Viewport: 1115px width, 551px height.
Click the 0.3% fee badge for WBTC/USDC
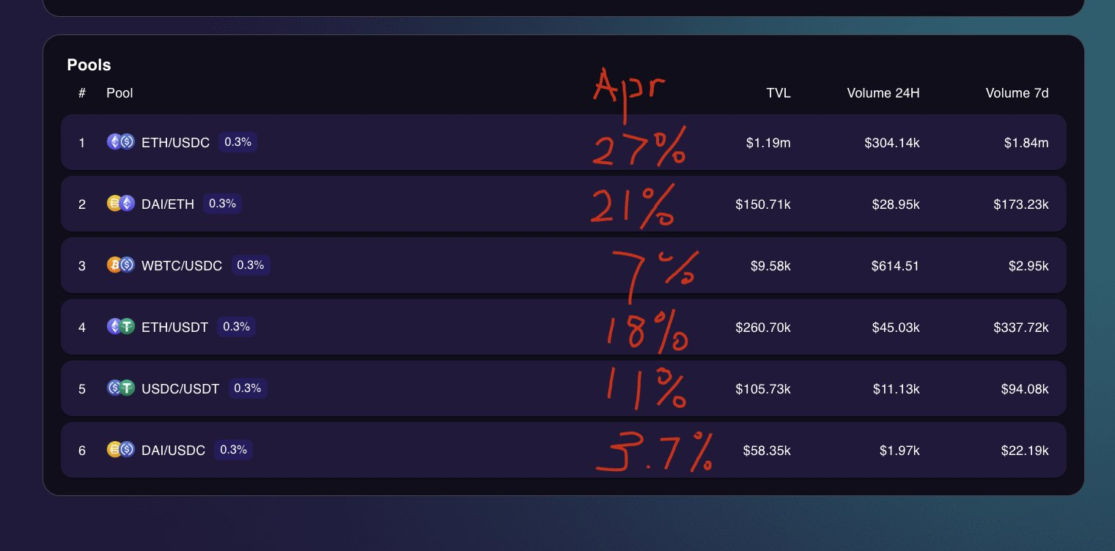pyautogui.click(x=251, y=265)
